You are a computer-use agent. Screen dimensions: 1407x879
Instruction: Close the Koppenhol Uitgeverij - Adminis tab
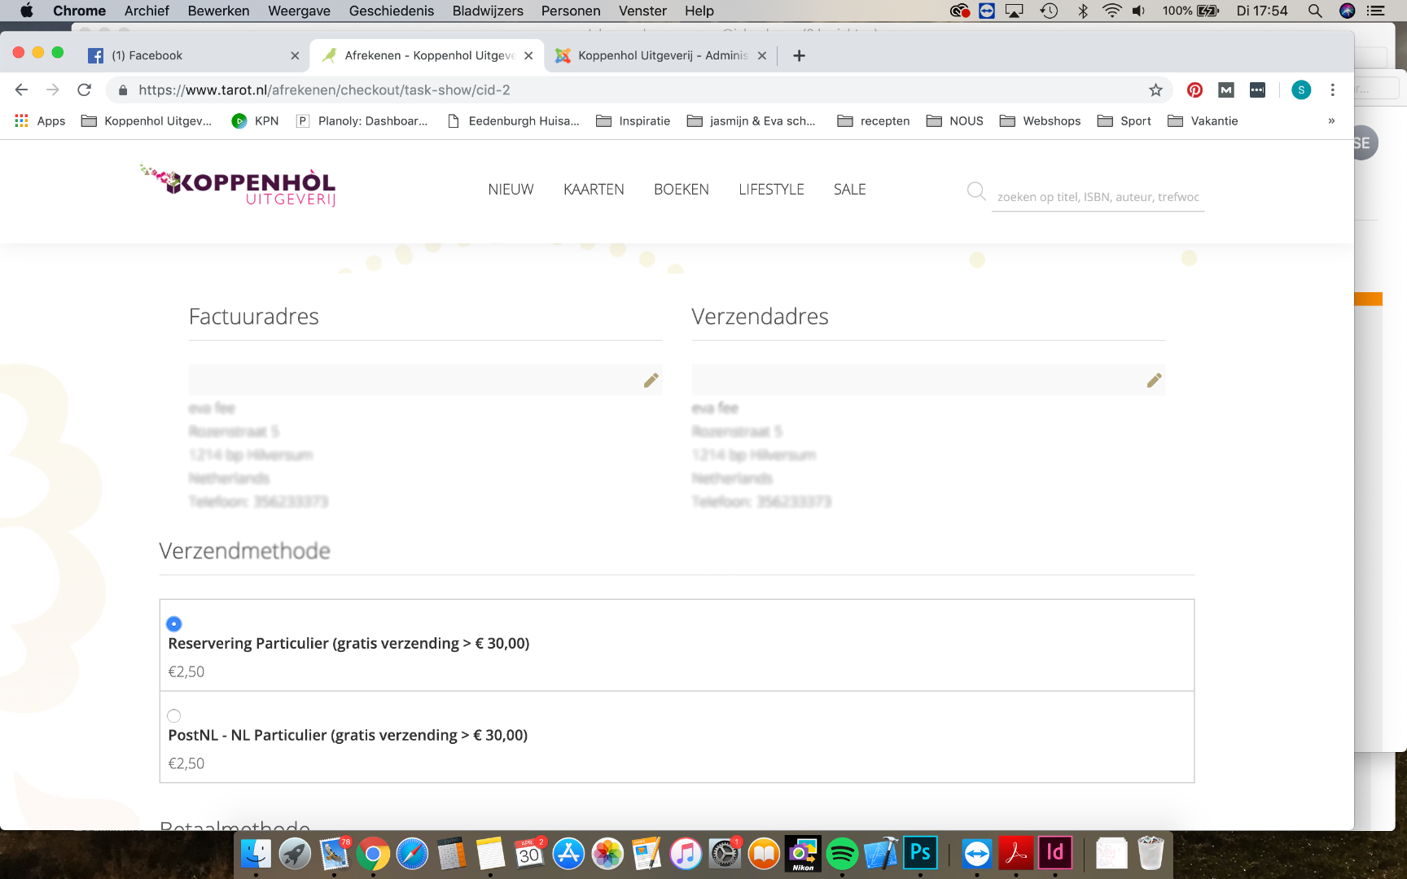coord(762,55)
